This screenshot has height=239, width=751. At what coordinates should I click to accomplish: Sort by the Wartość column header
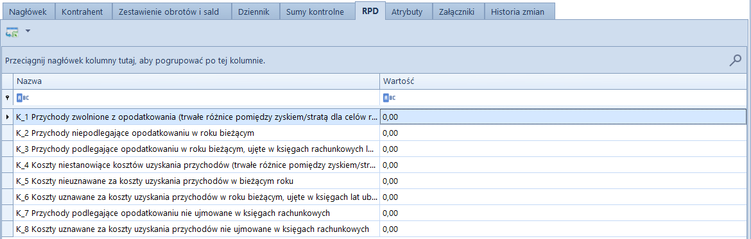pyautogui.click(x=563, y=81)
